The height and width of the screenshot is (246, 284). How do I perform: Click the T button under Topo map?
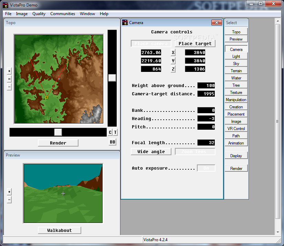click(115, 132)
